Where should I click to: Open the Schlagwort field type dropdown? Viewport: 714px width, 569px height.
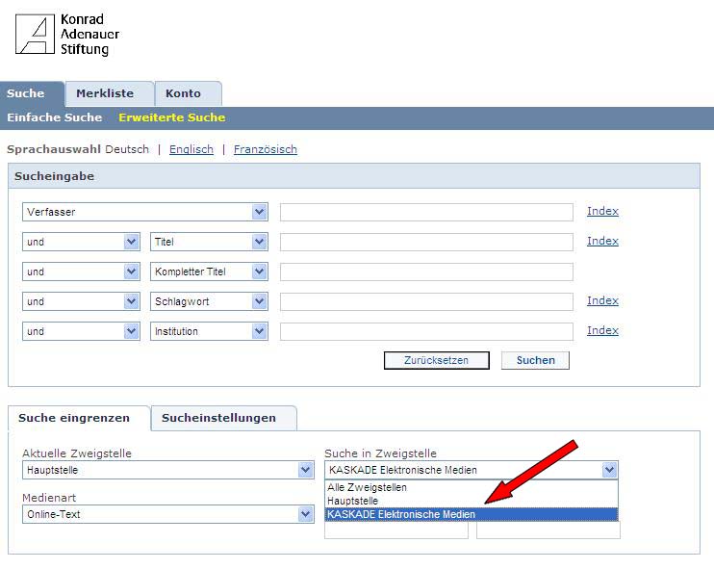click(259, 301)
